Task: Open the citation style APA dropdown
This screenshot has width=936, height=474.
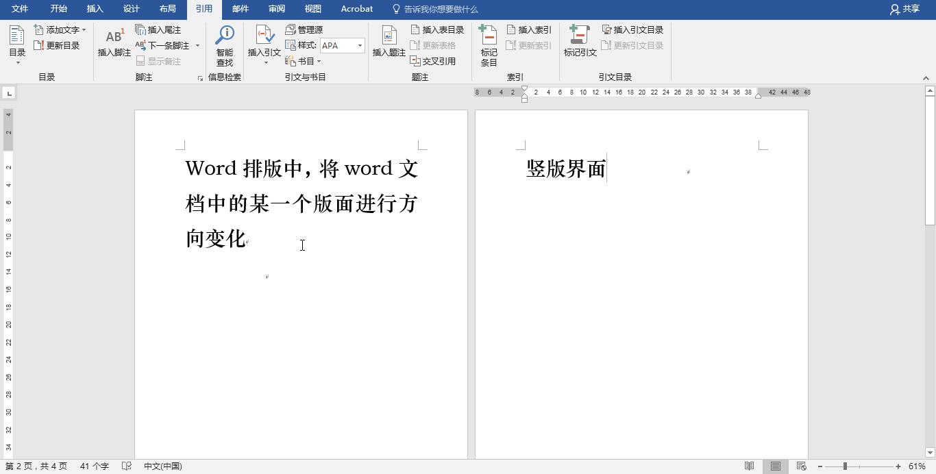Action: [x=359, y=45]
